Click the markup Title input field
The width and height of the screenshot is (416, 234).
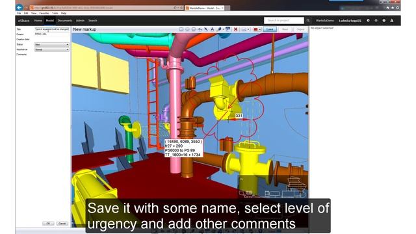[x=52, y=29]
